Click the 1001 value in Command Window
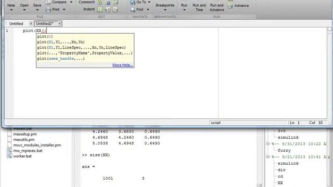This screenshot has height=187, width=333. pyautogui.click(x=108, y=178)
